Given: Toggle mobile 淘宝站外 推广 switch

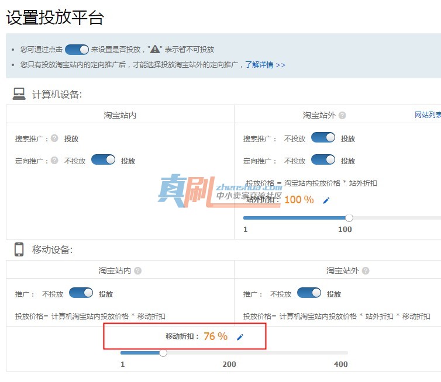Looking at the screenshot, I should coord(309,293).
